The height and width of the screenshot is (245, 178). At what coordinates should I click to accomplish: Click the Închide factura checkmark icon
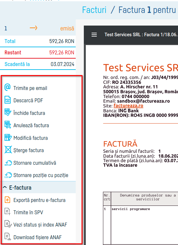pos(8,113)
